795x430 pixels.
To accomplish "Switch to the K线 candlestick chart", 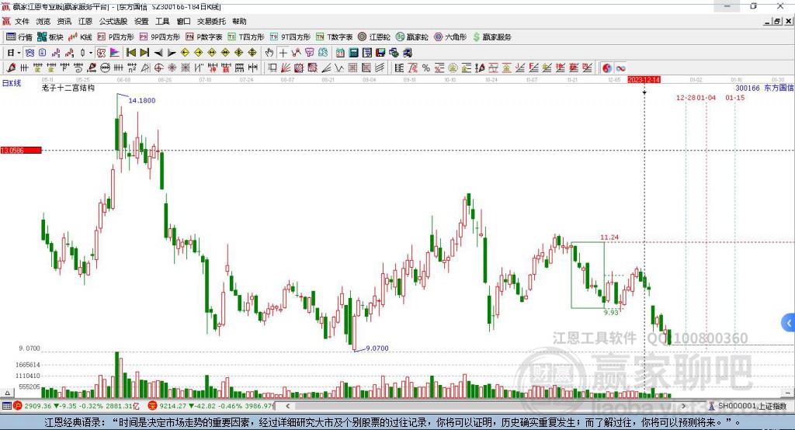I will tap(81, 36).
